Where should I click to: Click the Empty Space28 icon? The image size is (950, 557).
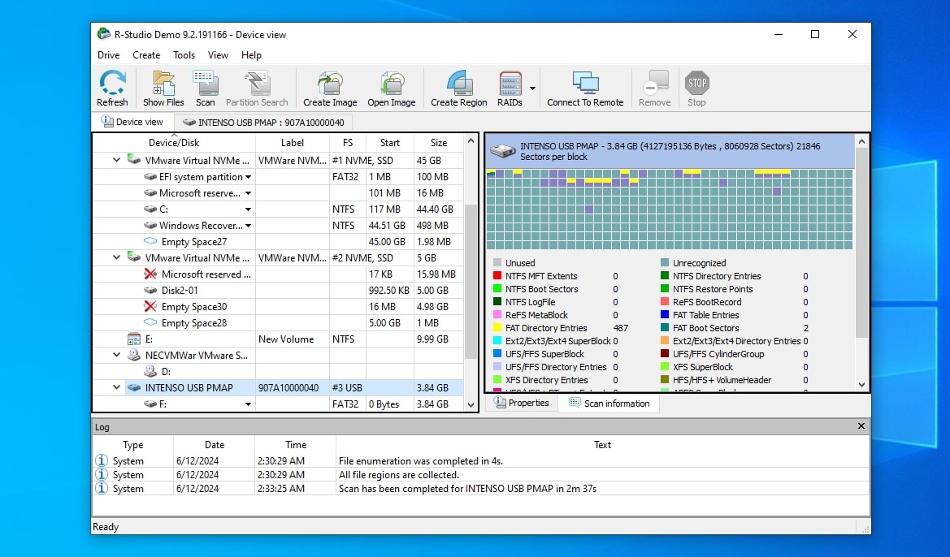click(150, 322)
